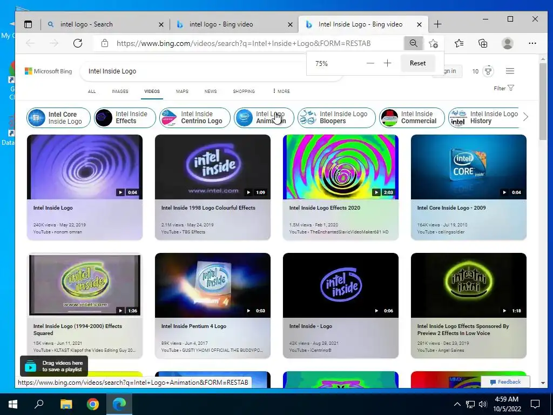Viewport: 553px width, 415px height.
Task: Open Intel Inside - Logo 0:06 thumbnail
Action: coord(341,285)
